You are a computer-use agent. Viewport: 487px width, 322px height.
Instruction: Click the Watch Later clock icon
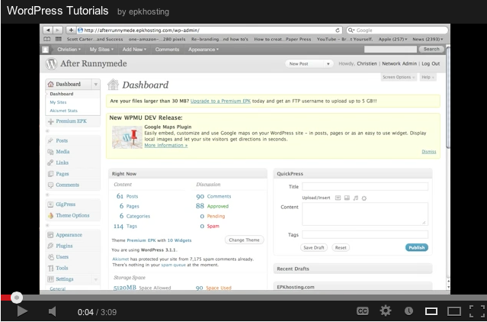409,311
